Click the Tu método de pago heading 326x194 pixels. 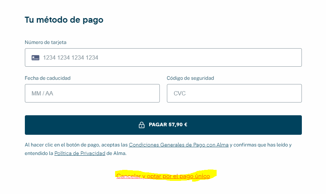coord(64,20)
